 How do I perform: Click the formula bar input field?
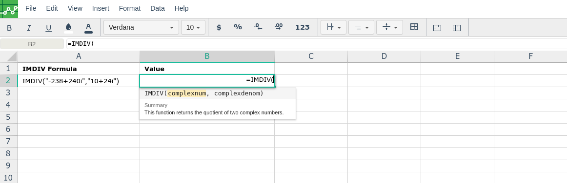click(316, 44)
